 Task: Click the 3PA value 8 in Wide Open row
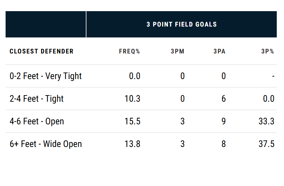tap(224, 144)
